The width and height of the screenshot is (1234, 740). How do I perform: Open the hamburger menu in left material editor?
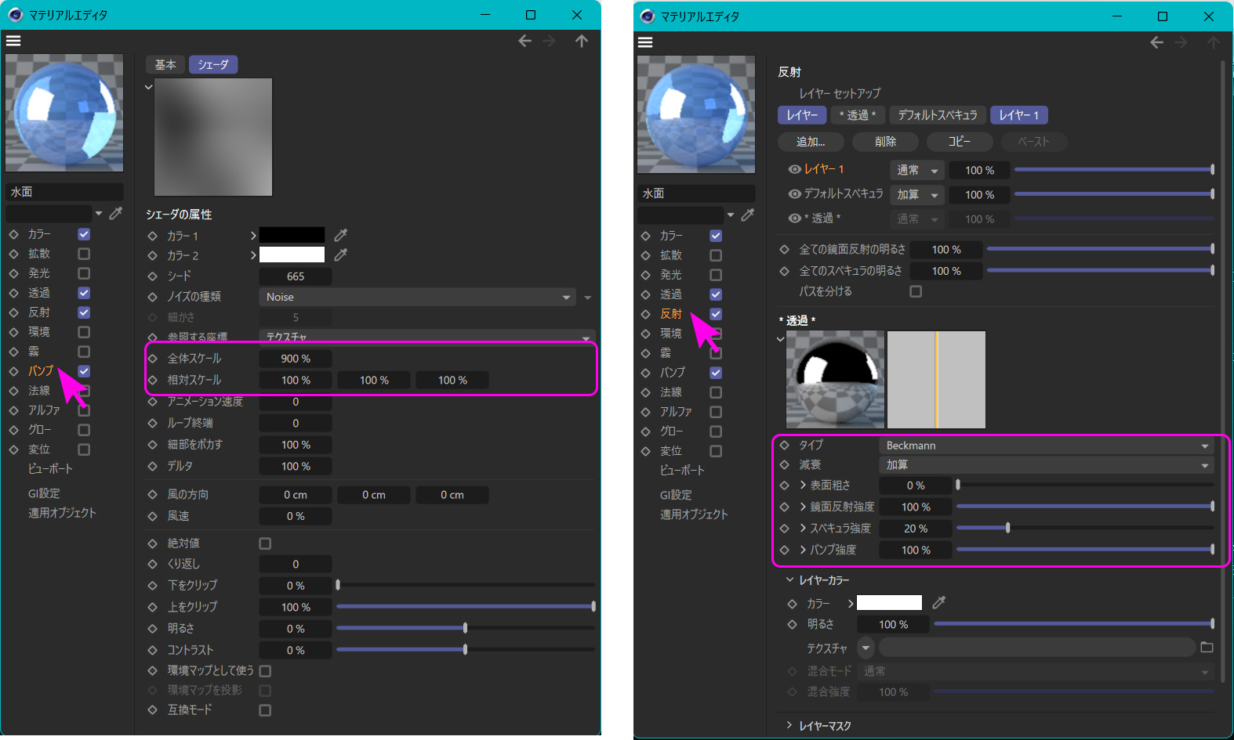[x=13, y=41]
